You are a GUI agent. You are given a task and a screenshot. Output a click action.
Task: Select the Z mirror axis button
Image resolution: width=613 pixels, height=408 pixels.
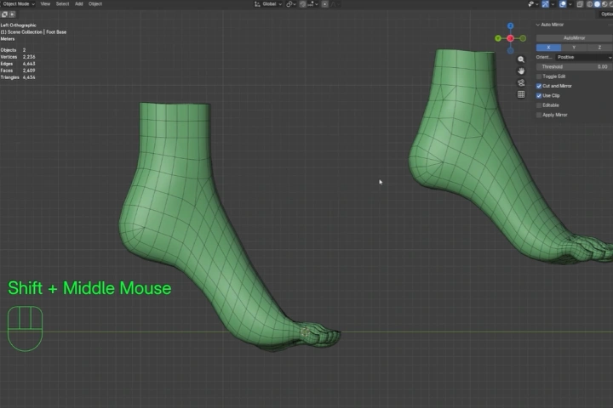[599, 48]
